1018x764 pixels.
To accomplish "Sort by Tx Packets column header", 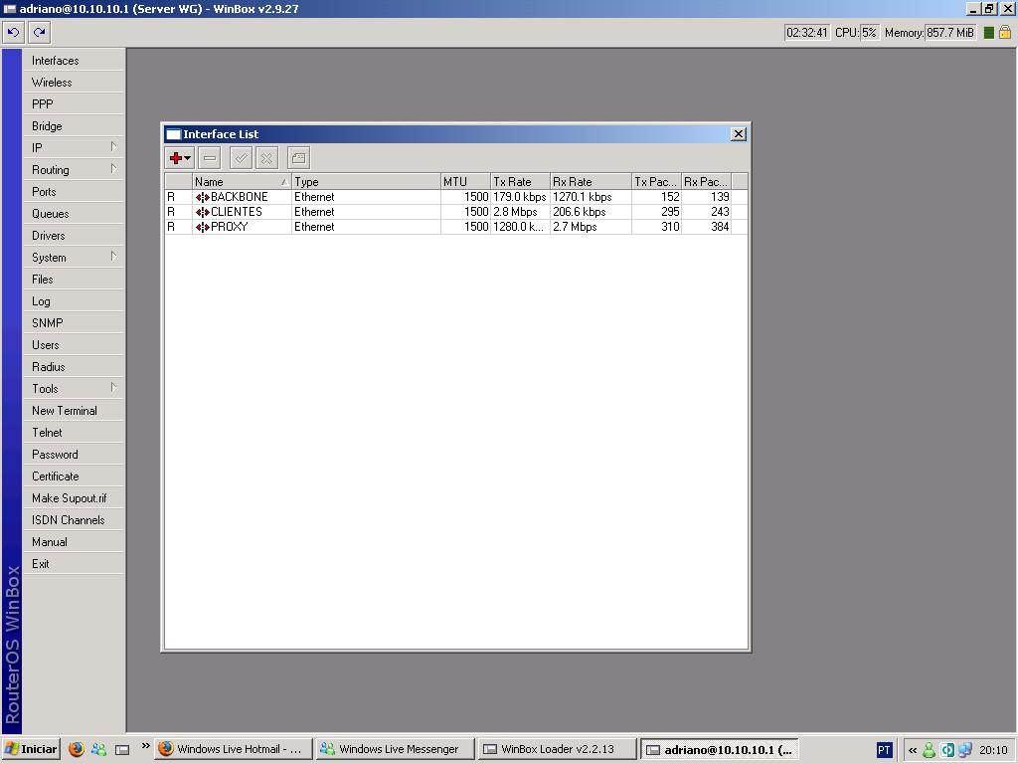I will tap(656, 182).
